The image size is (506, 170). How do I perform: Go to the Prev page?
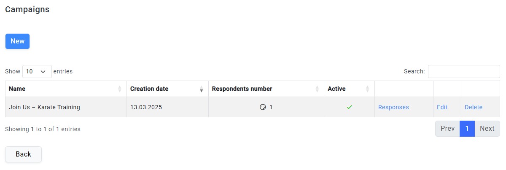tap(447, 129)
